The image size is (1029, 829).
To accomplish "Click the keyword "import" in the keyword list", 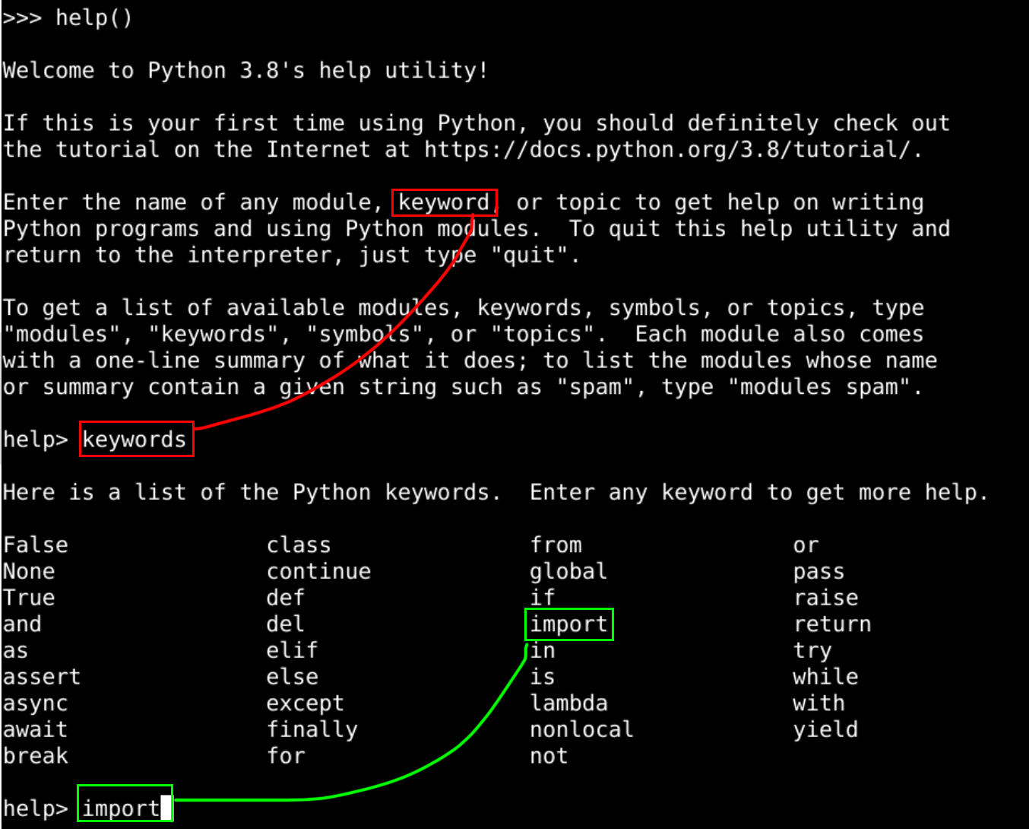I will click(569, 624).
